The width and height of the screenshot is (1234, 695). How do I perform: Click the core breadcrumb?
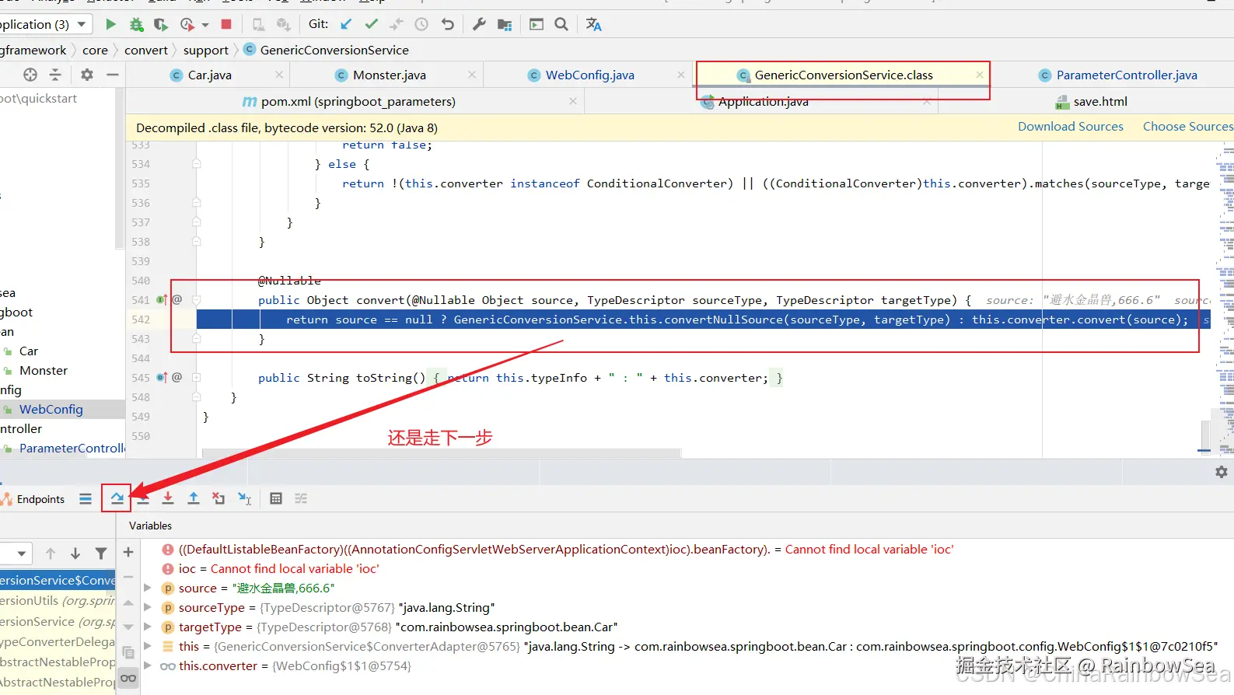pos(95,50)
